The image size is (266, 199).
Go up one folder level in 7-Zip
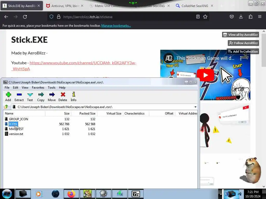[6, 107]
